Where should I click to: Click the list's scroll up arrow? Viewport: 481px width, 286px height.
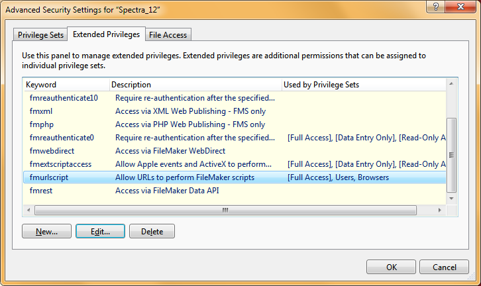tap(451, 83)
